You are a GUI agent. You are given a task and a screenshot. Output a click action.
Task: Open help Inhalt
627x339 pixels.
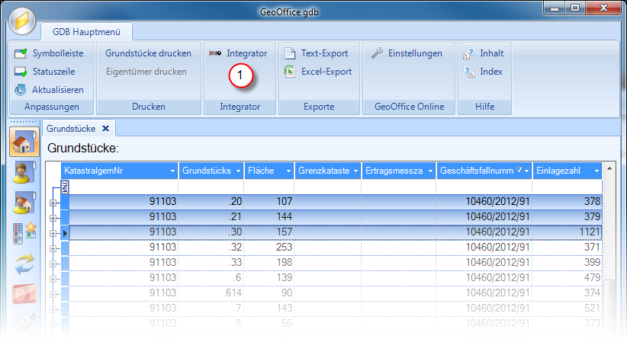[x=491, y=53]
